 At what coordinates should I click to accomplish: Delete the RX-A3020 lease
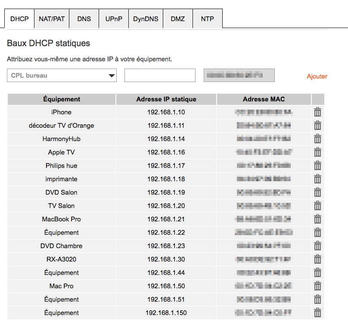[317, 259]
